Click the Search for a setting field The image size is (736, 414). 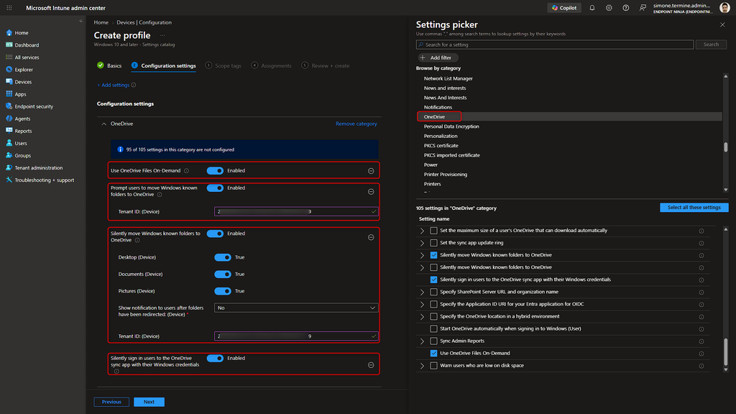(x=554, y=45)
